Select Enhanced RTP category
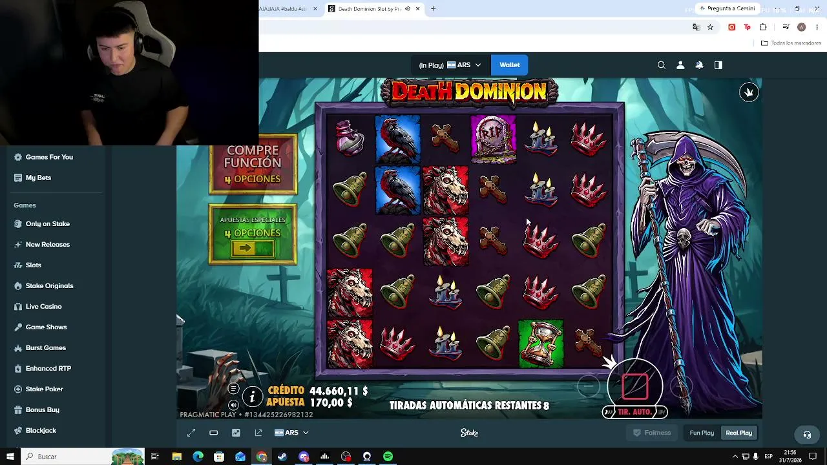827x465 pixels. [x=48, y=368]
